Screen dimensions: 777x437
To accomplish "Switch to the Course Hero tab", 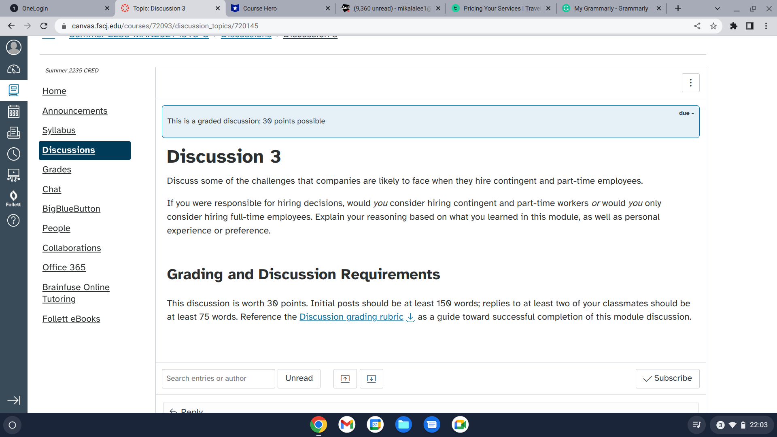I will tap(267, 8).
